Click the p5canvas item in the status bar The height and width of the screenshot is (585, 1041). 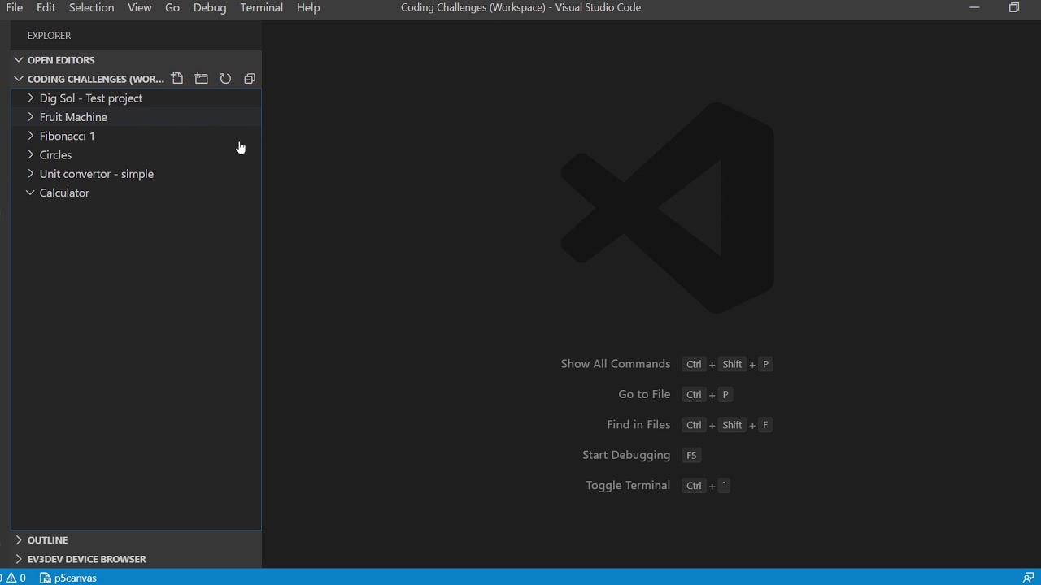click(68, 578)
